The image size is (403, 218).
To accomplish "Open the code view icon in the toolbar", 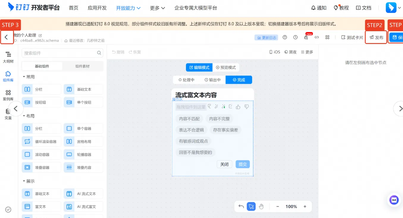I will pos(317,37).
